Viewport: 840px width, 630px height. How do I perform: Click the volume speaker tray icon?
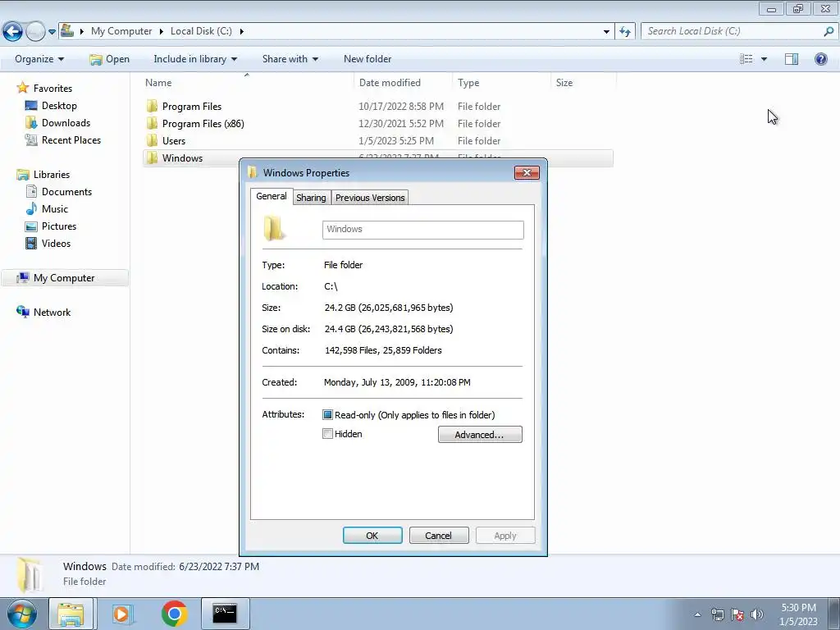757,614
